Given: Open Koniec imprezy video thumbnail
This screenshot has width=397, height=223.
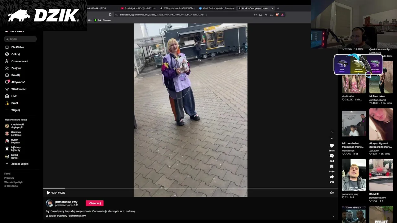Looking at the screenshot, I should pyautogui.click(x=354, y=214).
